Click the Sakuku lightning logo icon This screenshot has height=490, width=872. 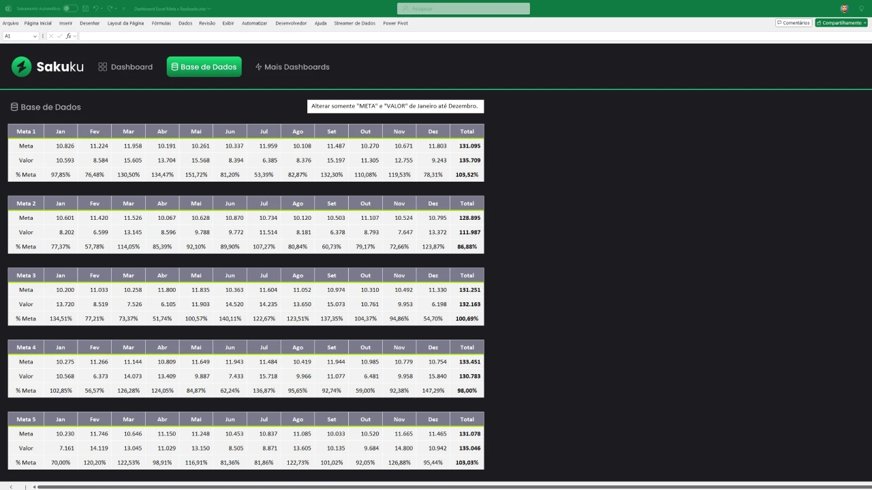(x=22, y=67)
